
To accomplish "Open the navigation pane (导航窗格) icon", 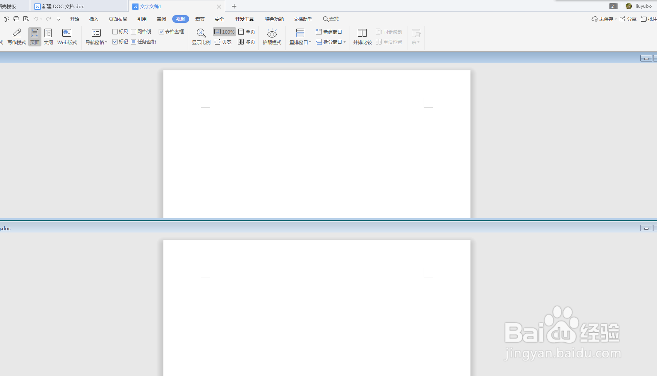I will (x=96, y=33).
